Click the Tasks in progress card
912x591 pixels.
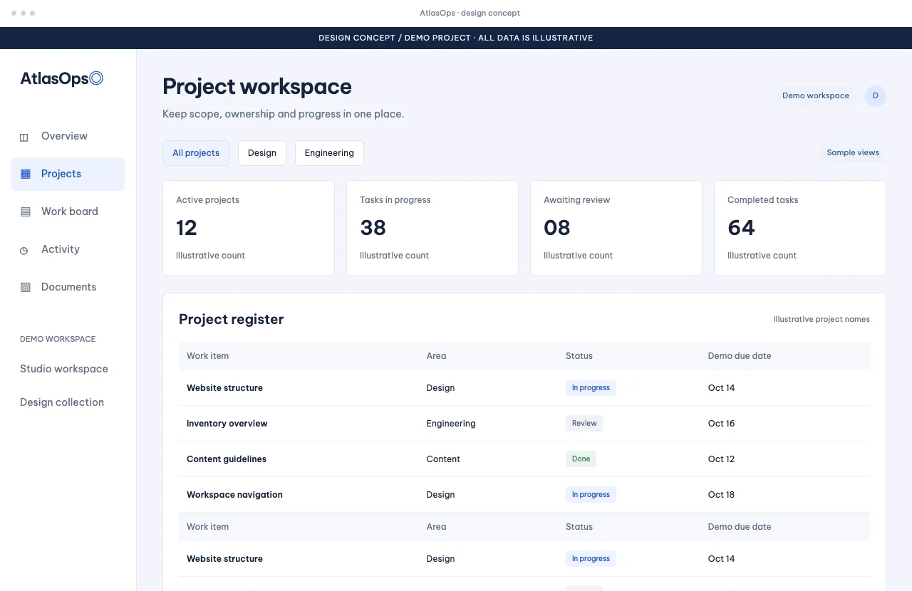(432, 228)
